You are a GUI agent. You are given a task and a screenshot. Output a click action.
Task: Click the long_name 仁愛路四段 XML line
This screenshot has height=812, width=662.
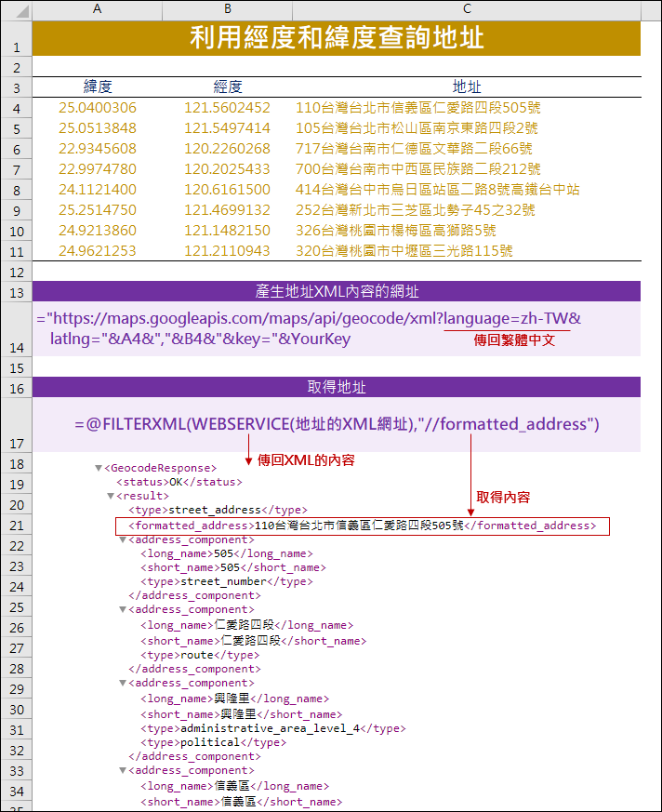click(247, 626)
